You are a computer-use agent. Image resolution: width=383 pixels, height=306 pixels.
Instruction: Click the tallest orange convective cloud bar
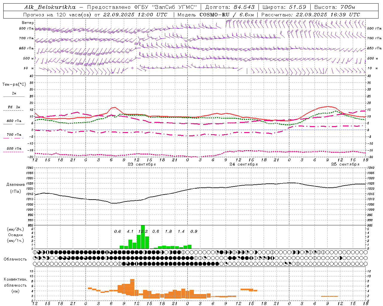pos(132,288)
